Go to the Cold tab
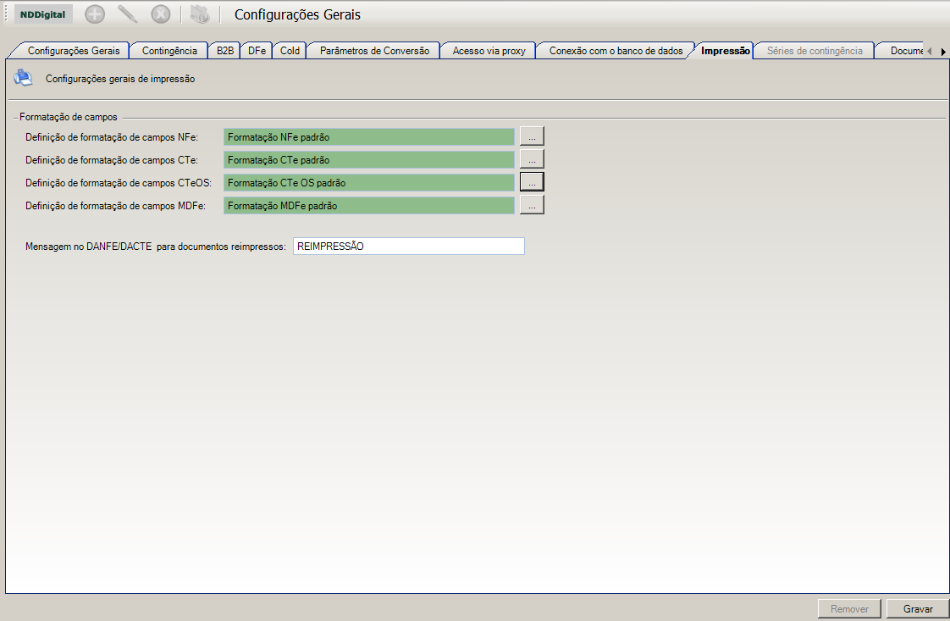Screen dimensions: 950x621 click(x=290, y=51)
